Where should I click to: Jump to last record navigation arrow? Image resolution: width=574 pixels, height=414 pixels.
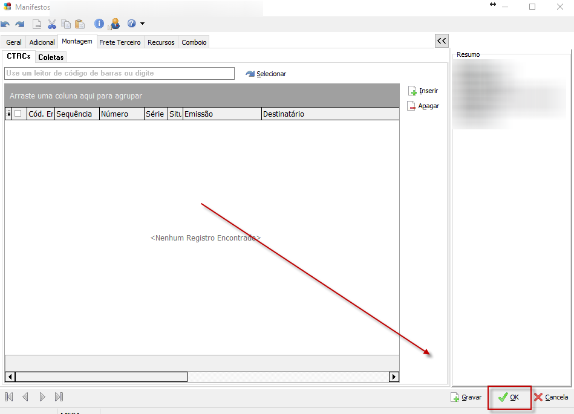(x=59, y=397)
